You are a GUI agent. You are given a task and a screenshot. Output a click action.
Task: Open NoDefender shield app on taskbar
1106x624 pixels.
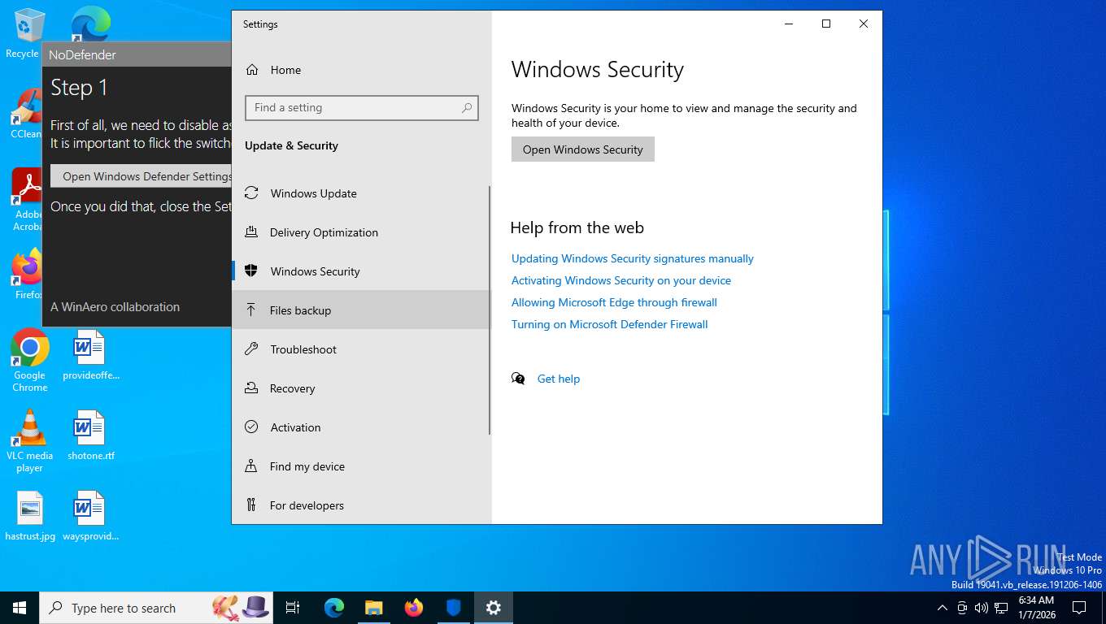(x=454, y=608)
